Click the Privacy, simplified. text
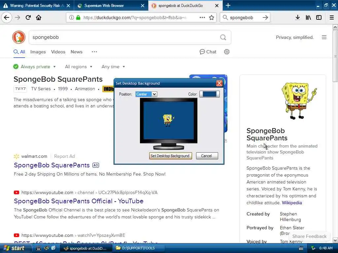 (x=295, y=38)
